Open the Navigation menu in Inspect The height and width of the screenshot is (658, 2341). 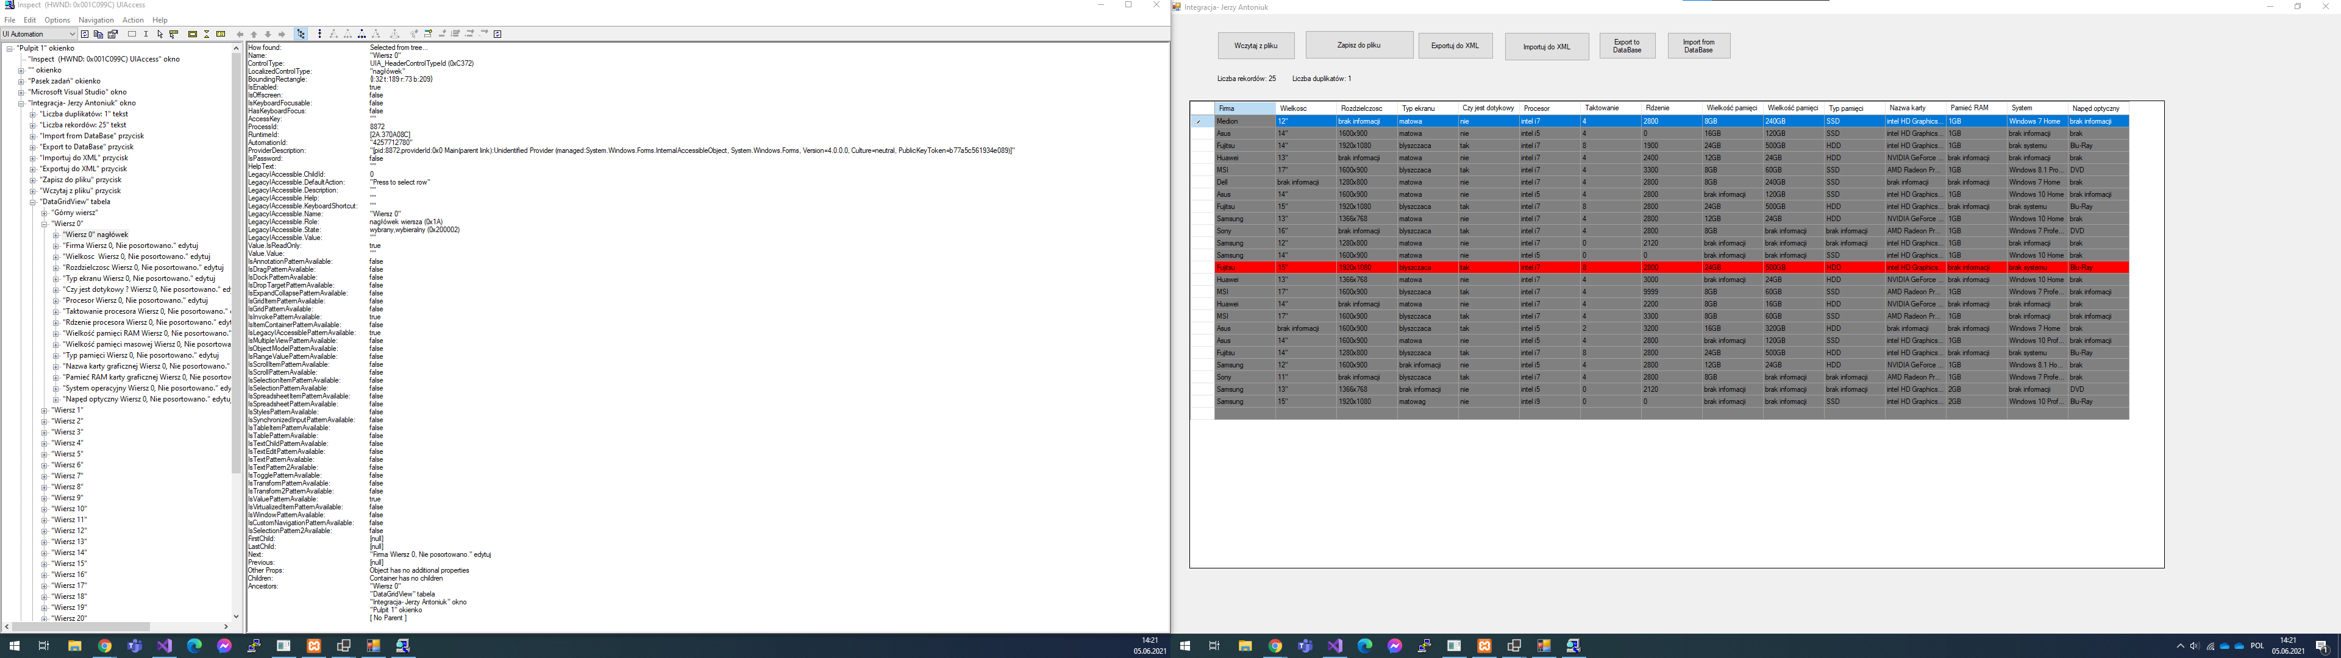(x=96, y=19)
